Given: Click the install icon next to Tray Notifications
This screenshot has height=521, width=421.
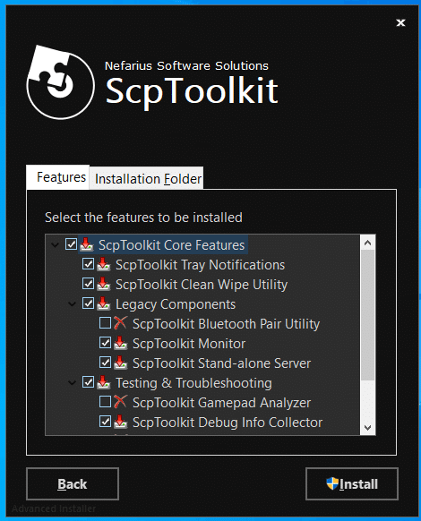Looking at the screenshot, I should pyautogui.click(x=104, y=264).
